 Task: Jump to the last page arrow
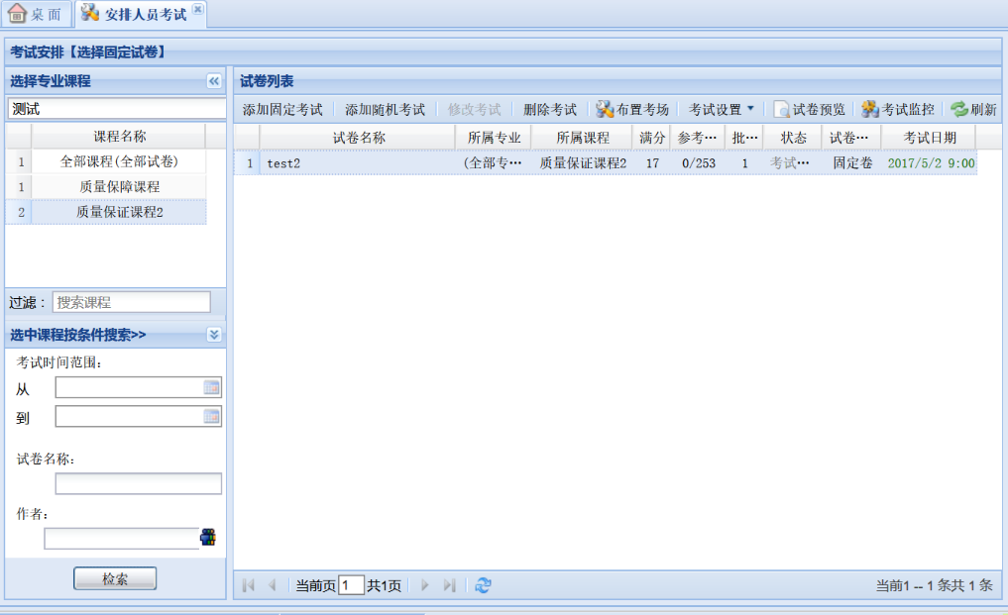tap(449, 585)
